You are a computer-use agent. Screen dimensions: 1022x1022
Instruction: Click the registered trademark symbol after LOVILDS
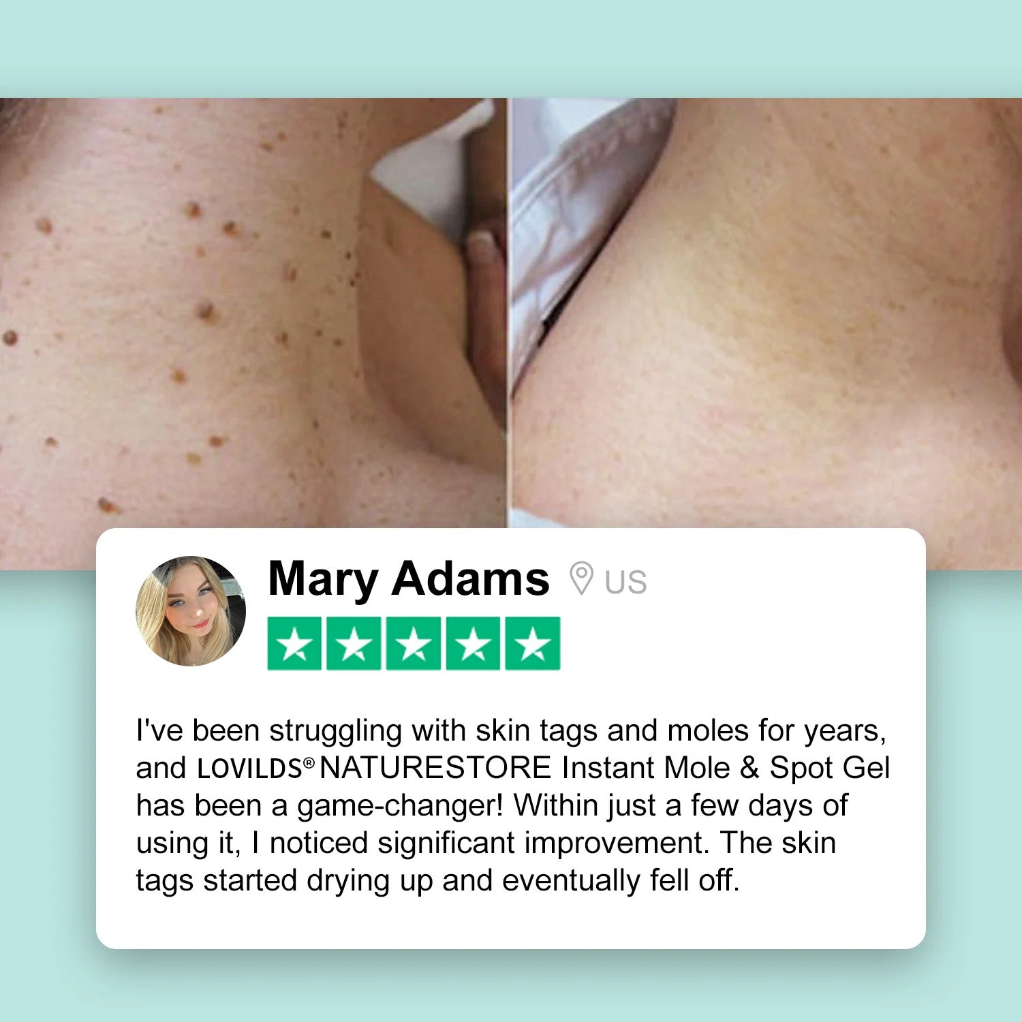click(x=309, y=762)
